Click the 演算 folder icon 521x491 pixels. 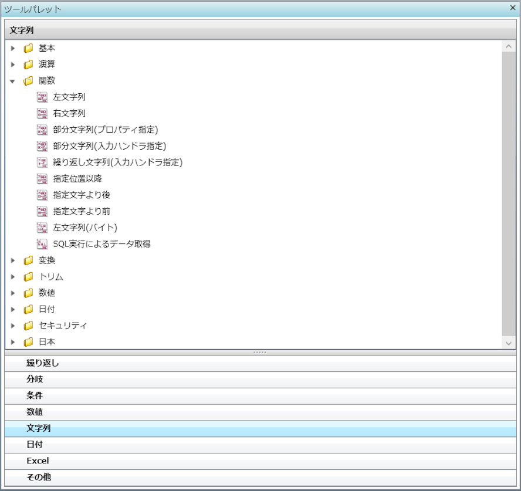click(x=28, y=65)
